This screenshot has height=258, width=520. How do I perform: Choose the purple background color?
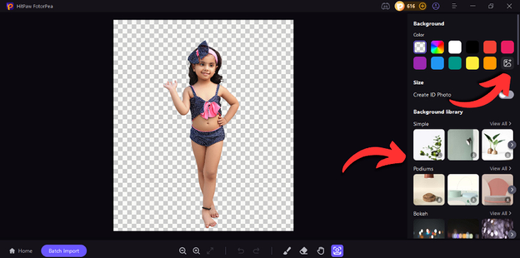point(420,63)
